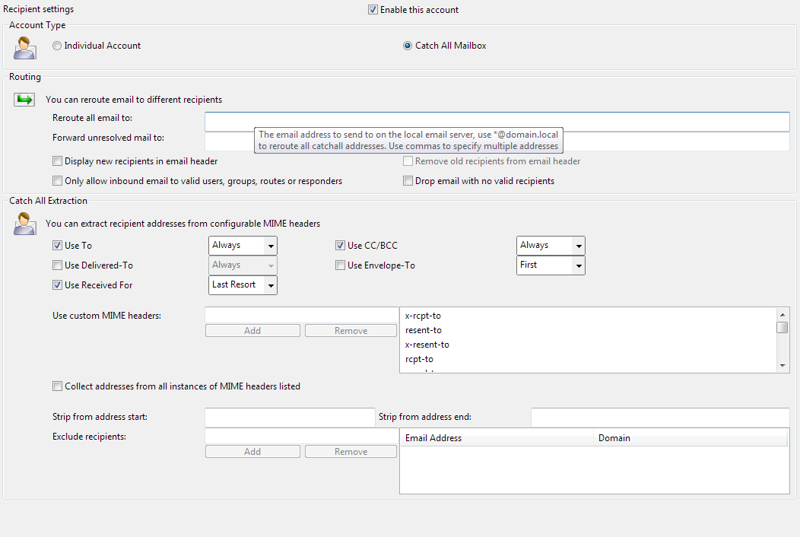Select the Catch All Mailbox option
Viewport: 800px width, 537px height.
coord(408,46)
